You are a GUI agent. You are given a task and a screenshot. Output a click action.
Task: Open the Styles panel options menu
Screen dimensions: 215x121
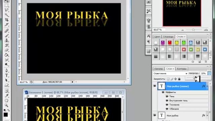click(210, 37)
